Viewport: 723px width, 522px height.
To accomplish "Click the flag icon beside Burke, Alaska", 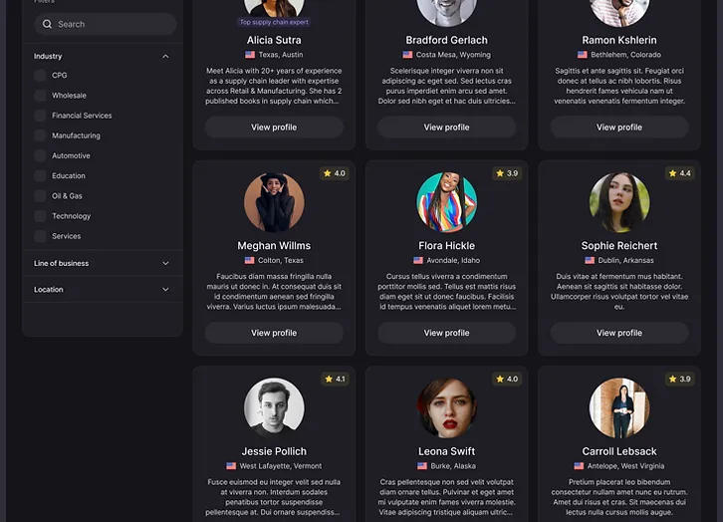I will 422,466.
